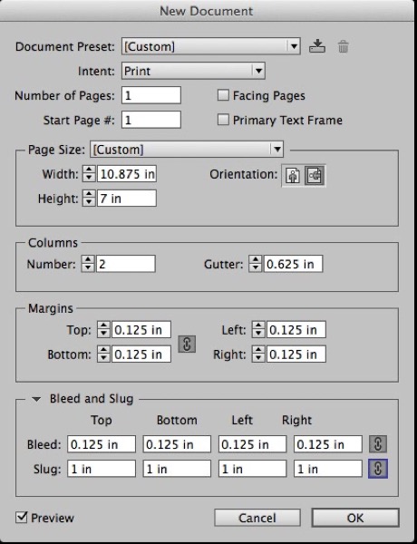This screenshot has width=417, height=544.
Task: Open the Page Size dropdown
Action: coord(187,150)
